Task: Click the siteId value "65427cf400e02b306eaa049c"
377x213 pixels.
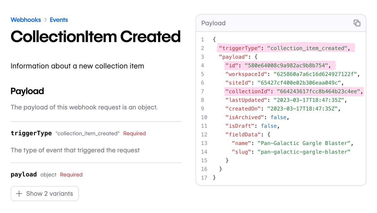Action: point(299,83)
